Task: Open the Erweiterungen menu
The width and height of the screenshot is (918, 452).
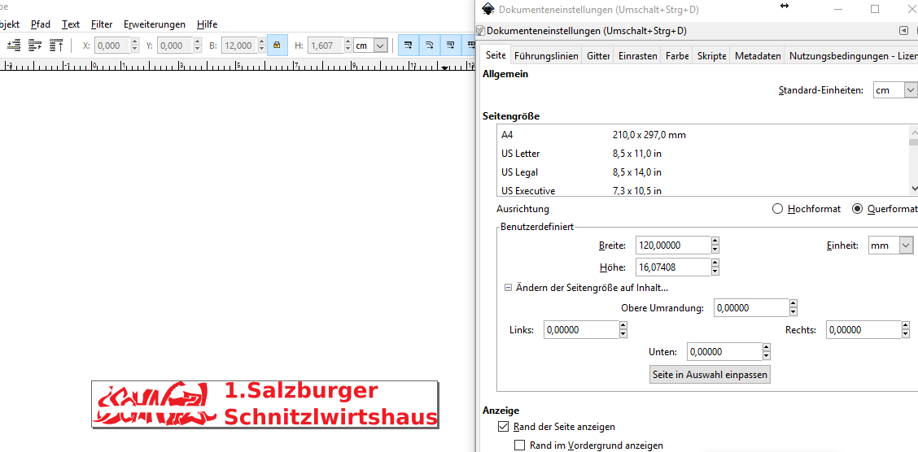Action: 154,24
